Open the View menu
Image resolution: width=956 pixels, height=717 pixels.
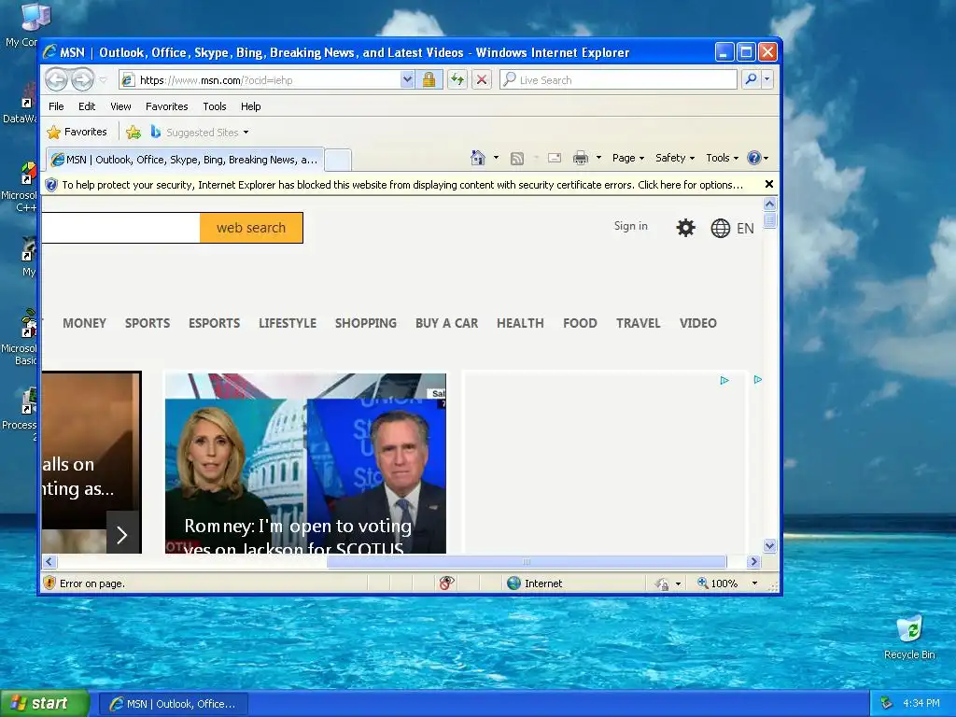tap(120, 106)
